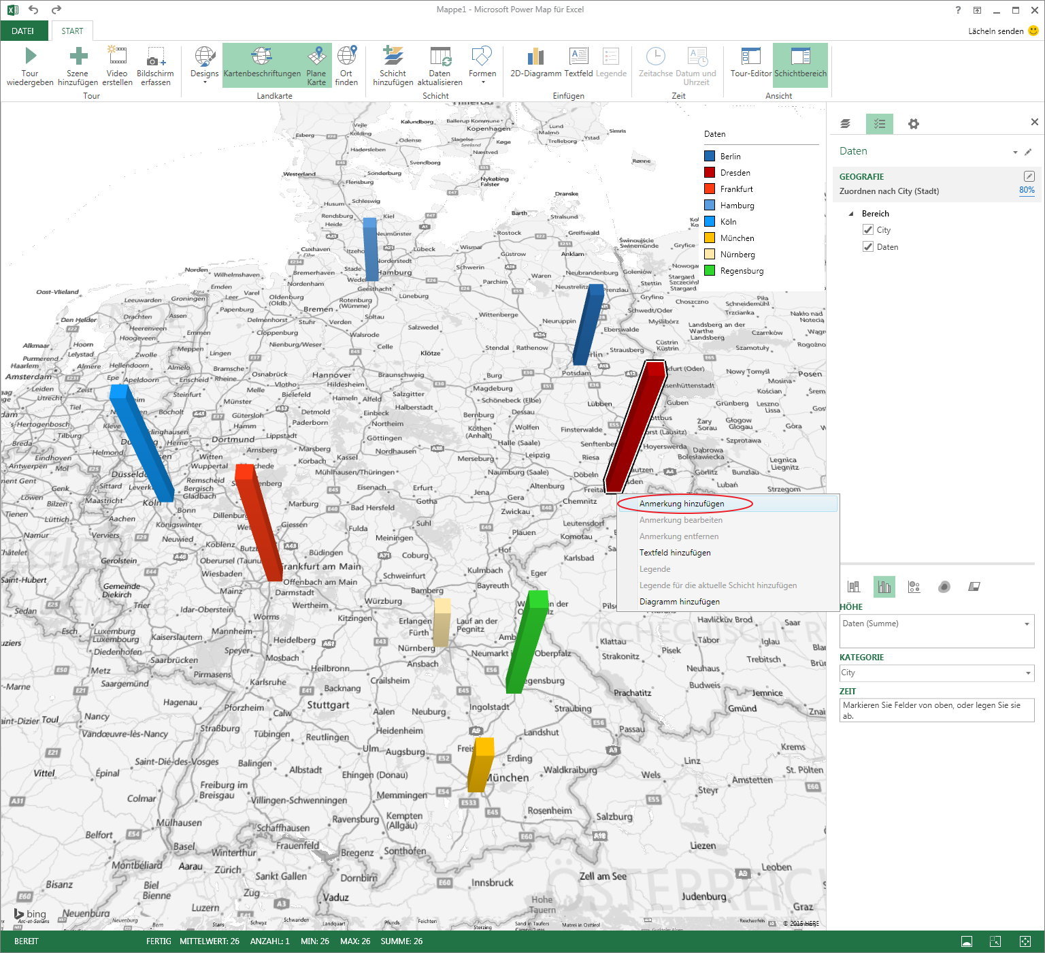
Task: Rename layer with pencil icon
Action: (x=1028, y=152)
